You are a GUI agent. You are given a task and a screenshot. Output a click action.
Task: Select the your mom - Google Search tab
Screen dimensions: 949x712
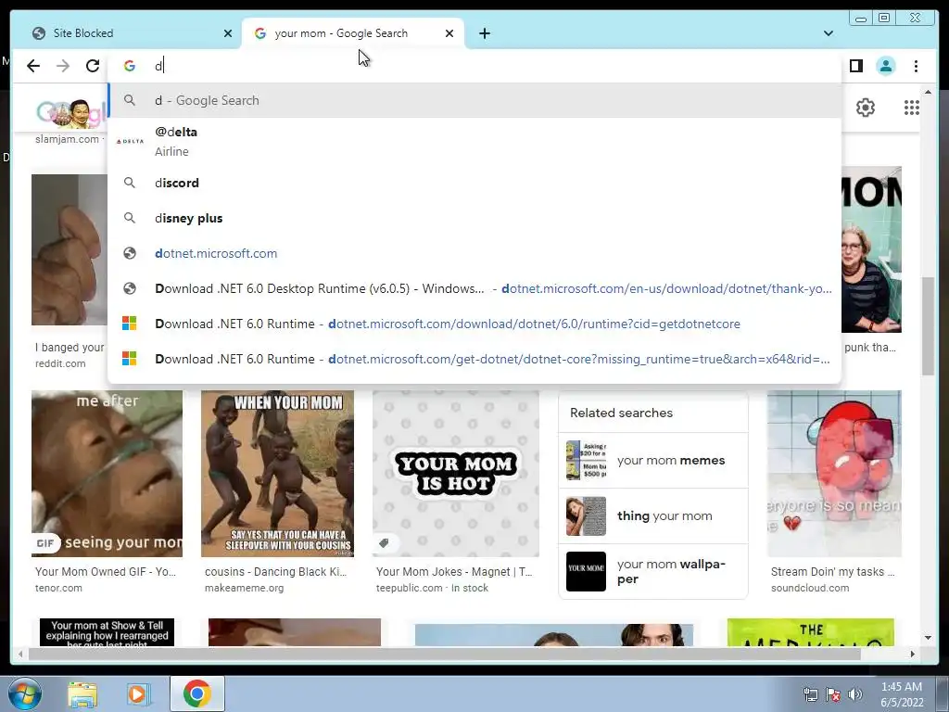[x=353, y=33]
